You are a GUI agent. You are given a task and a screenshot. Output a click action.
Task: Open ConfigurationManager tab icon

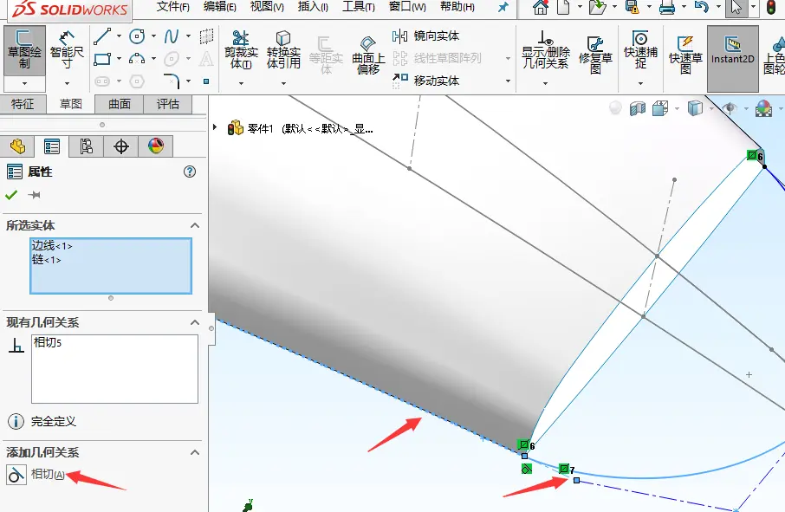coord(86,146)
